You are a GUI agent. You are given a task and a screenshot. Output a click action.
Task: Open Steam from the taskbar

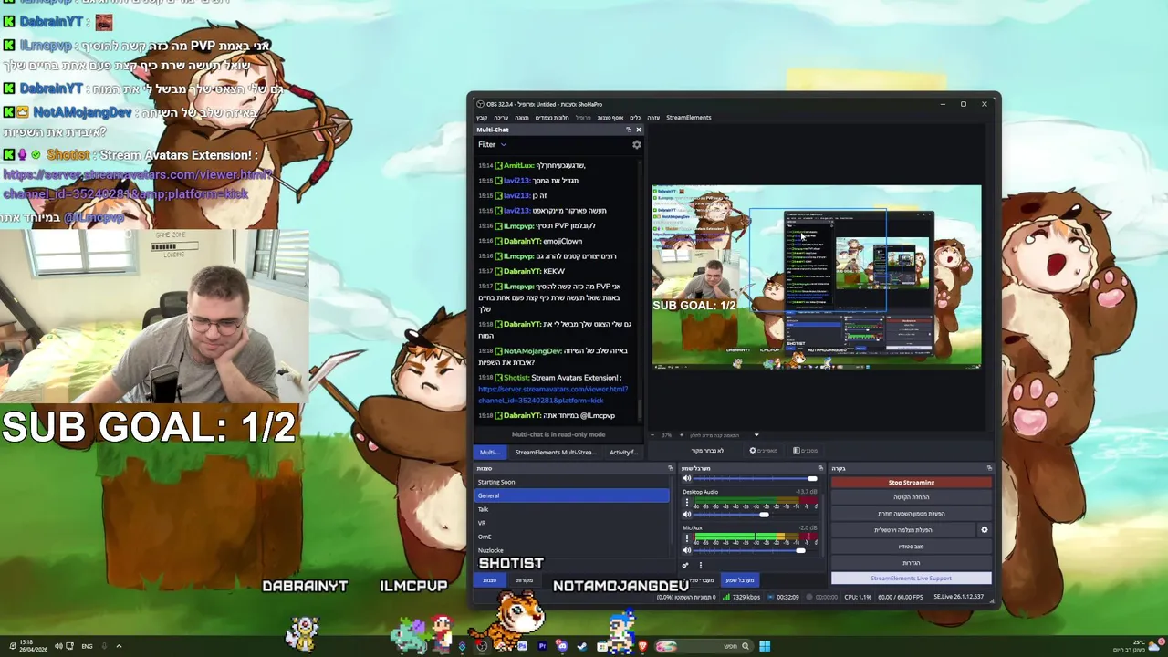coord(582,646)
